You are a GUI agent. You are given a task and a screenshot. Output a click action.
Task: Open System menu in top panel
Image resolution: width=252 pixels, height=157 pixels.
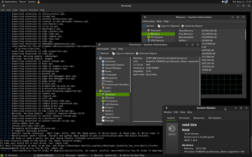pyautogui.click(x=32, y=2)
